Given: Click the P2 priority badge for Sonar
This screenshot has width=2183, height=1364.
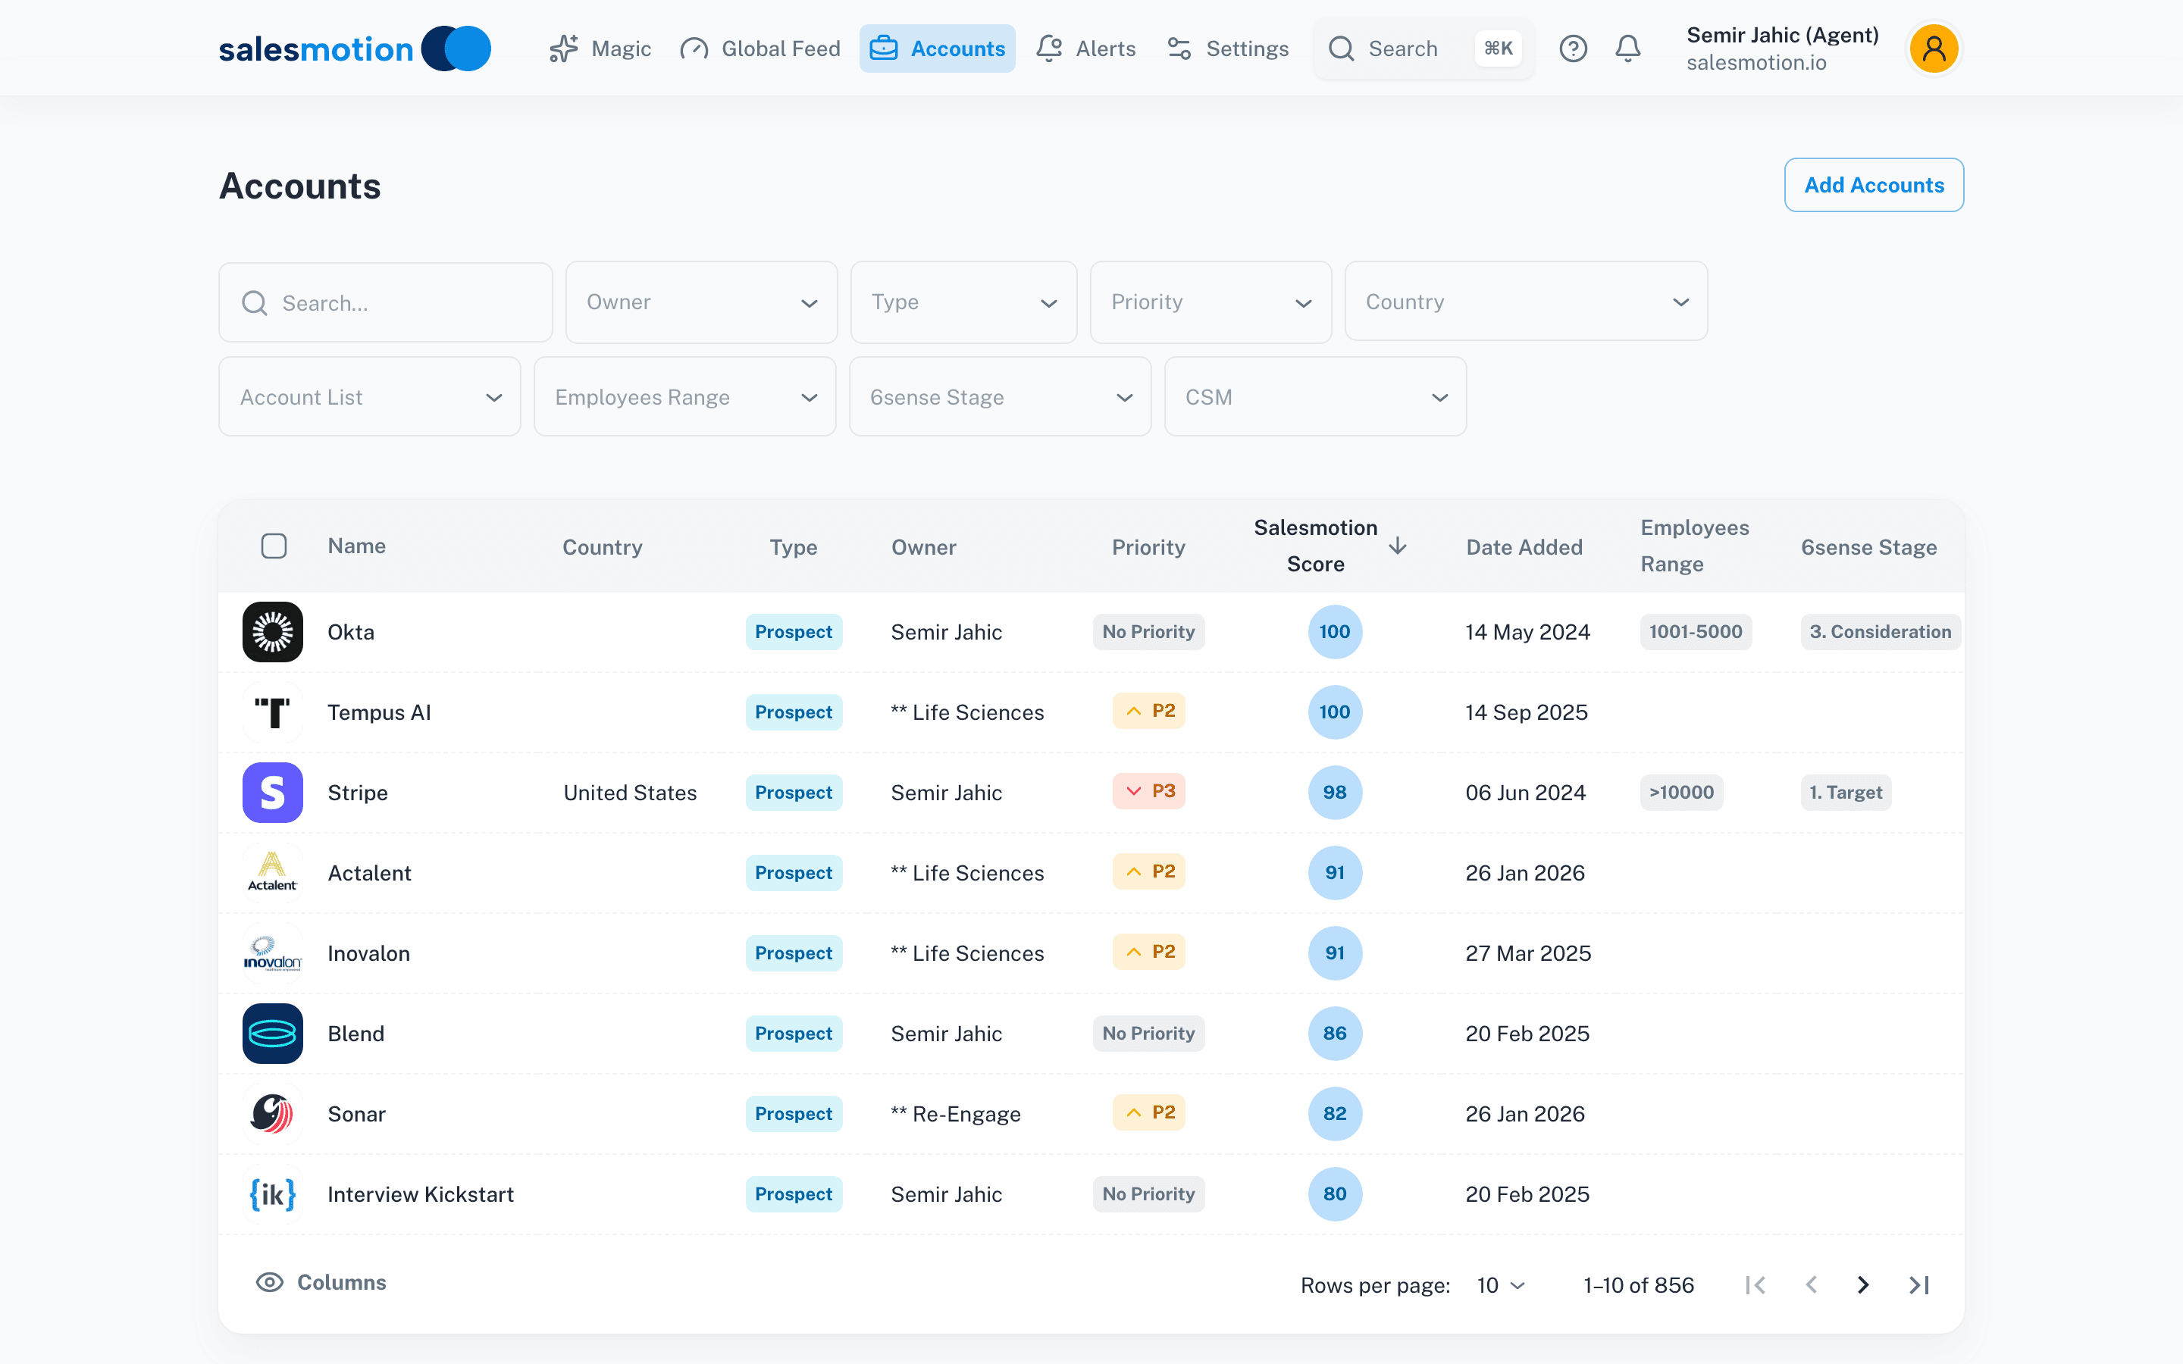Looking at the screenshot, I should click(x=1148, y=1112).
